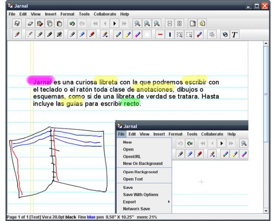
Task: Expand the Export submenu arrow in inner File menu
Action: 169,201
